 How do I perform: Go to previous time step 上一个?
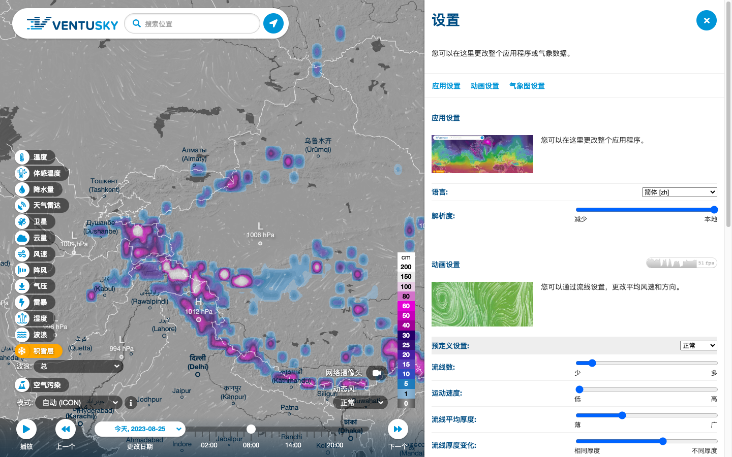pos(66,429)
